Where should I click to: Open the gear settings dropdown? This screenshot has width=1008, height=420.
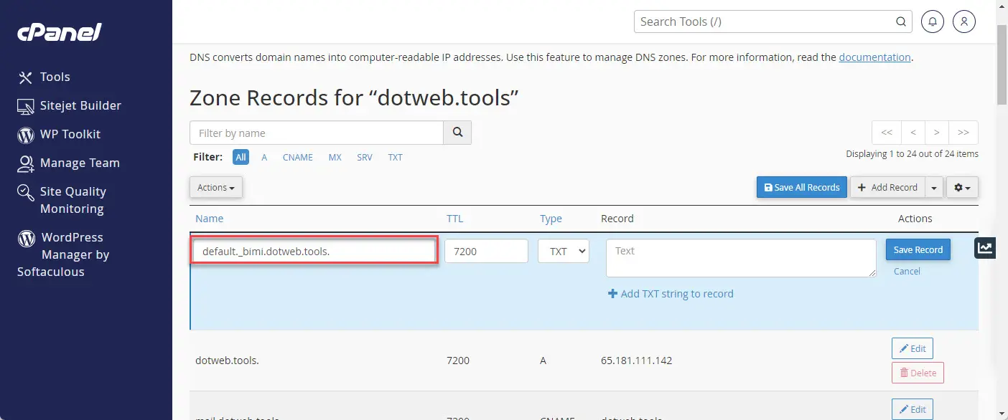962,187
